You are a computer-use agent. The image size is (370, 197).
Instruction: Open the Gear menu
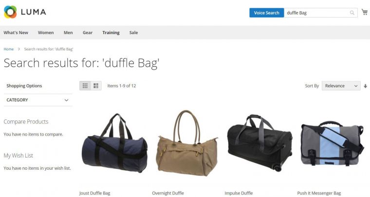tap(88, 33)
